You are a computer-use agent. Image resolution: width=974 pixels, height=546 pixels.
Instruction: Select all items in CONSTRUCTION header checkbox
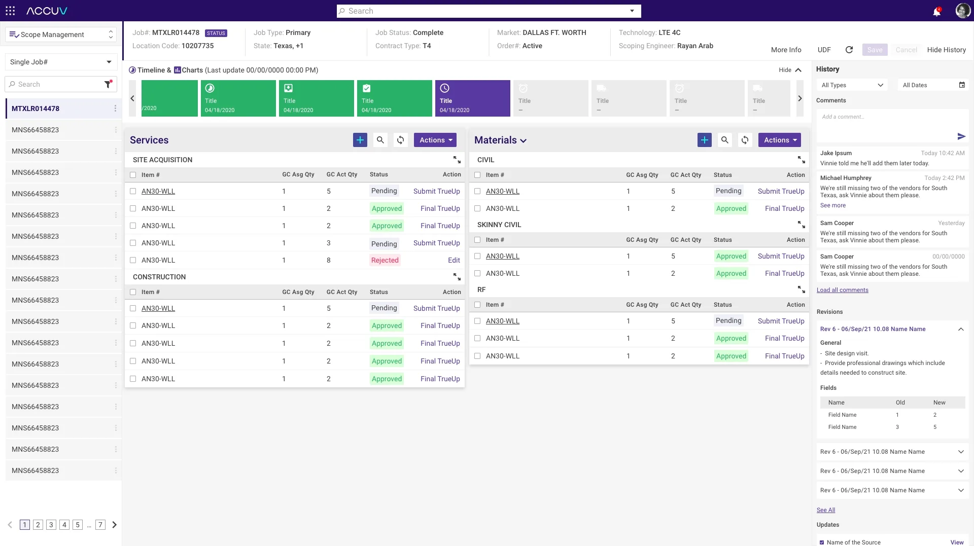click(x=133, y=292)
